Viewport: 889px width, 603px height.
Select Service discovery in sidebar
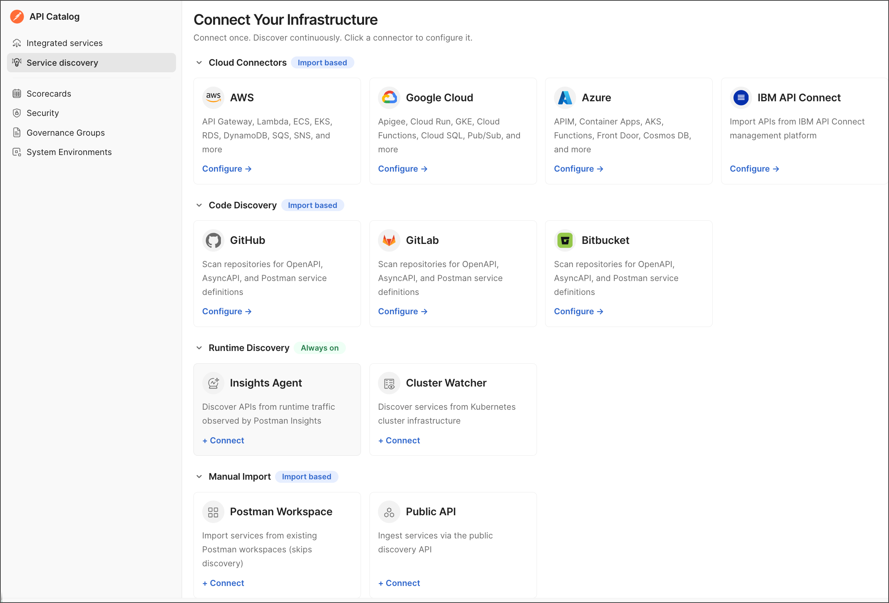click(x=91, y=63)
